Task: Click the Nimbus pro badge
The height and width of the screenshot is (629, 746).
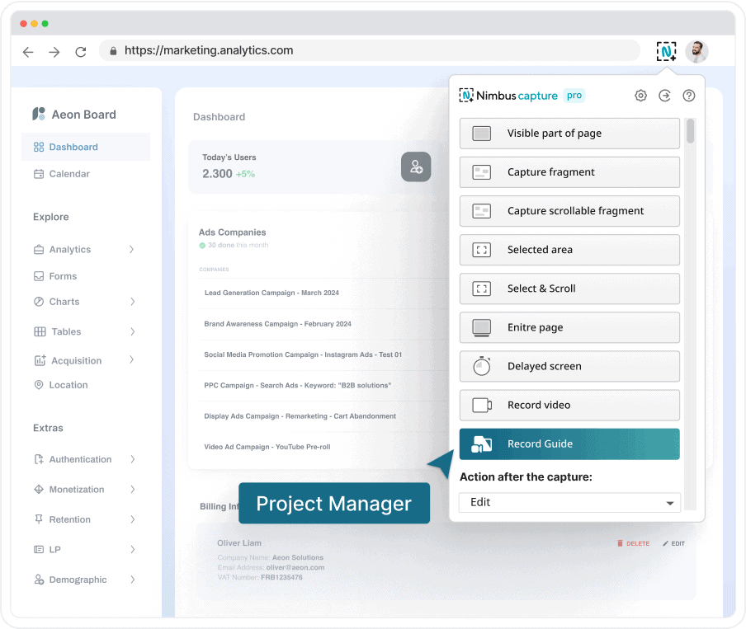Action: click(574, 96)
